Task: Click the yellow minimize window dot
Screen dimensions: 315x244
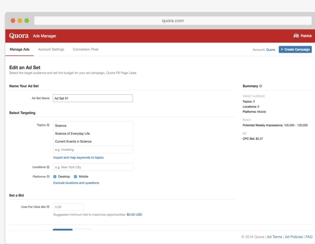Action: coord(20,21)
